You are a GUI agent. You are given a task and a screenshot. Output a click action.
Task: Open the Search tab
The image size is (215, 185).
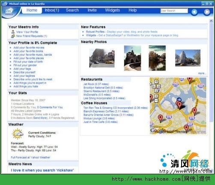pyautogui.click(x=72, y=10)
